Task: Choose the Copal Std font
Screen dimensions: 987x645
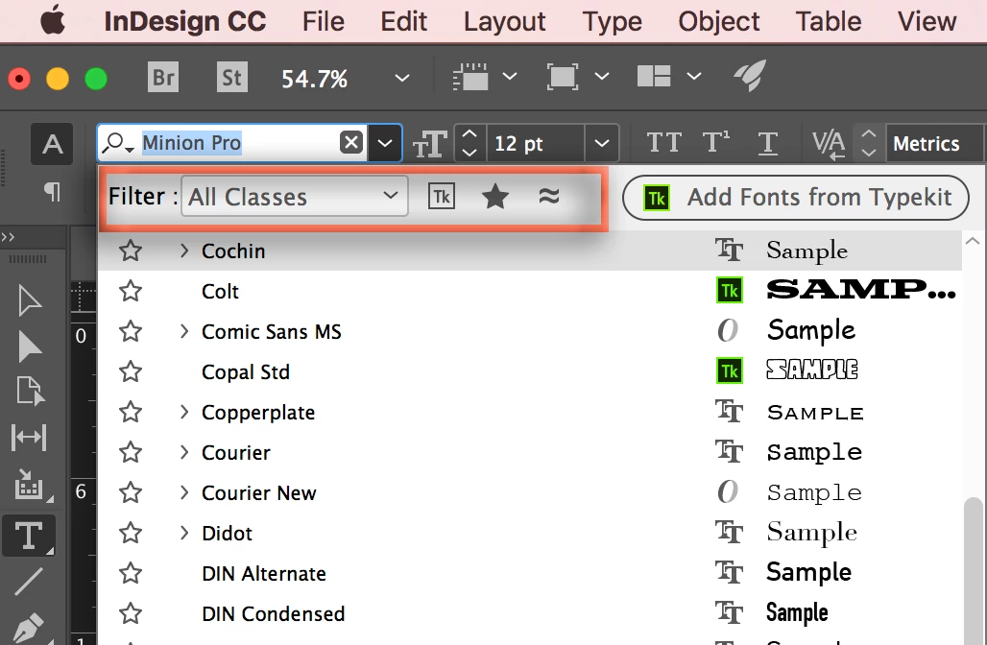Action: pos(246,371)
